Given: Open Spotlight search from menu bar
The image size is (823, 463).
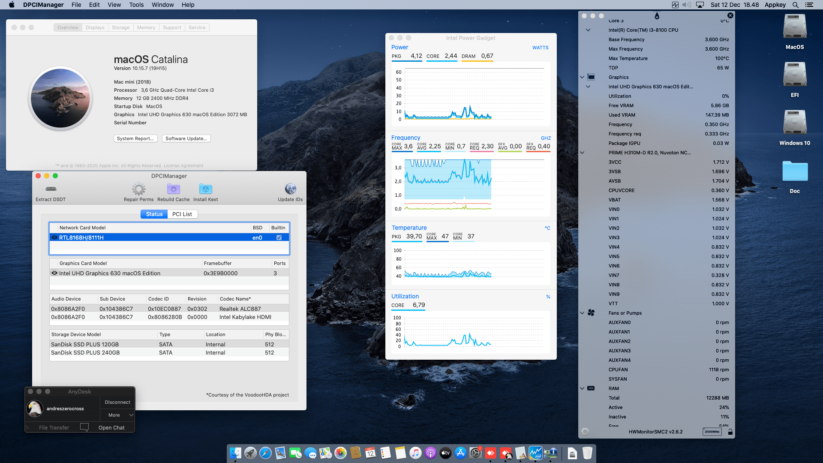Looking at the screenshot, I should point(795,5).
